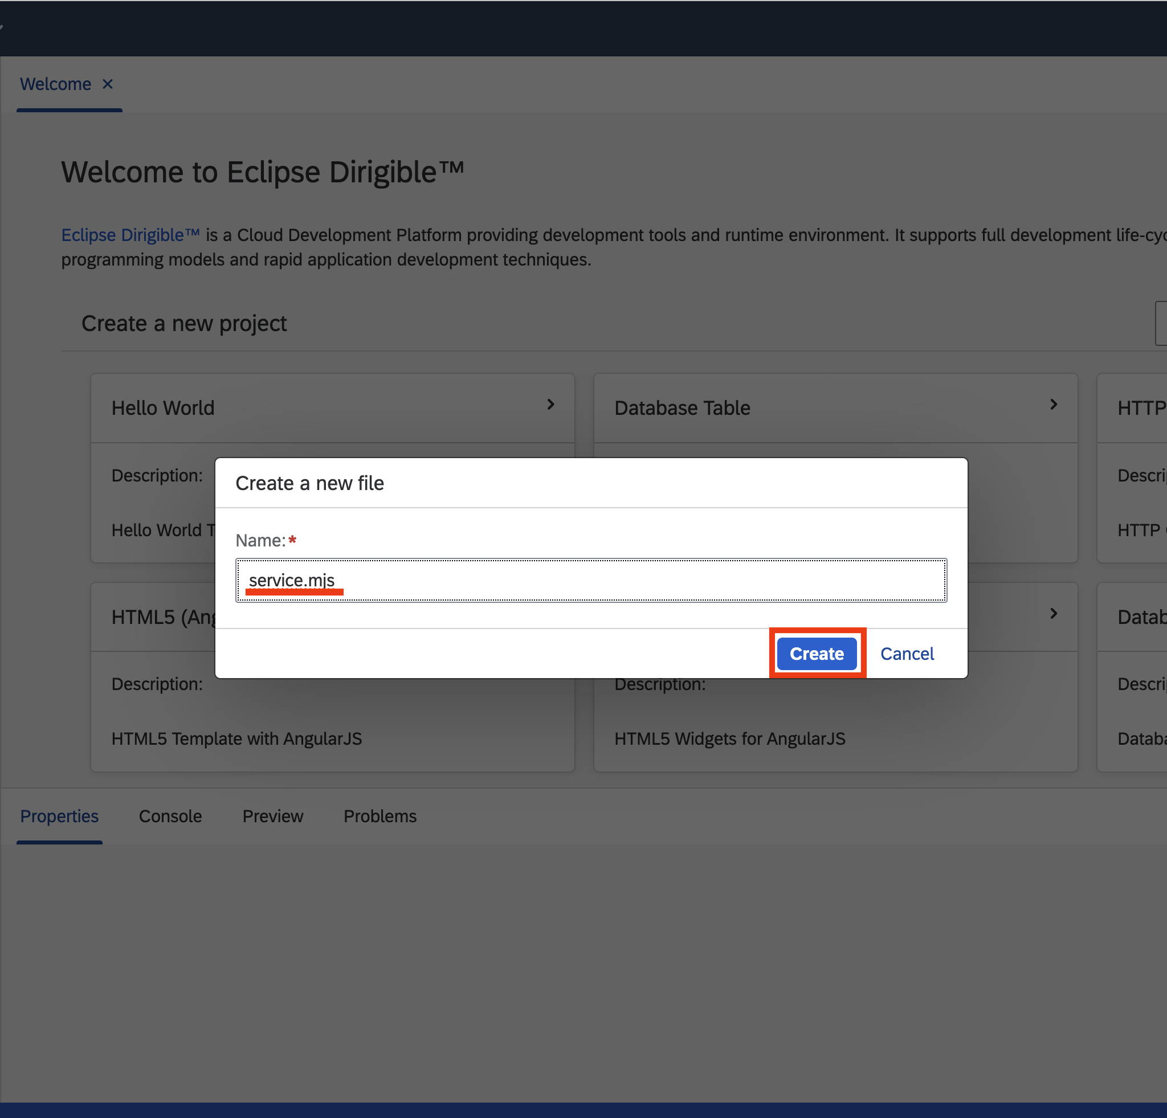This screenshot has height=1118, width=1167.
Task: Switch to the Problems tab
Action: [380, 815]
